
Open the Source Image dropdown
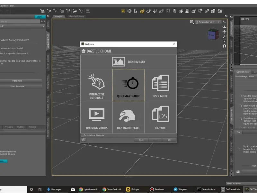[x=252, y=77]
